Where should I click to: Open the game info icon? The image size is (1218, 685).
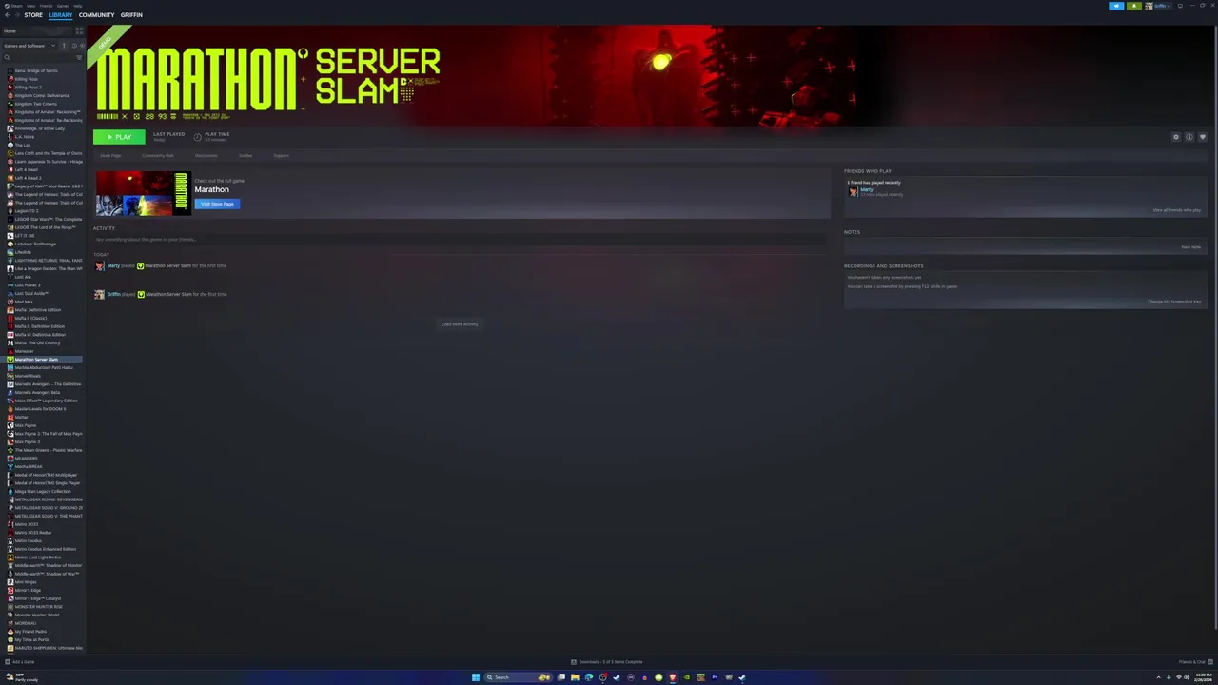(1189, 137)
